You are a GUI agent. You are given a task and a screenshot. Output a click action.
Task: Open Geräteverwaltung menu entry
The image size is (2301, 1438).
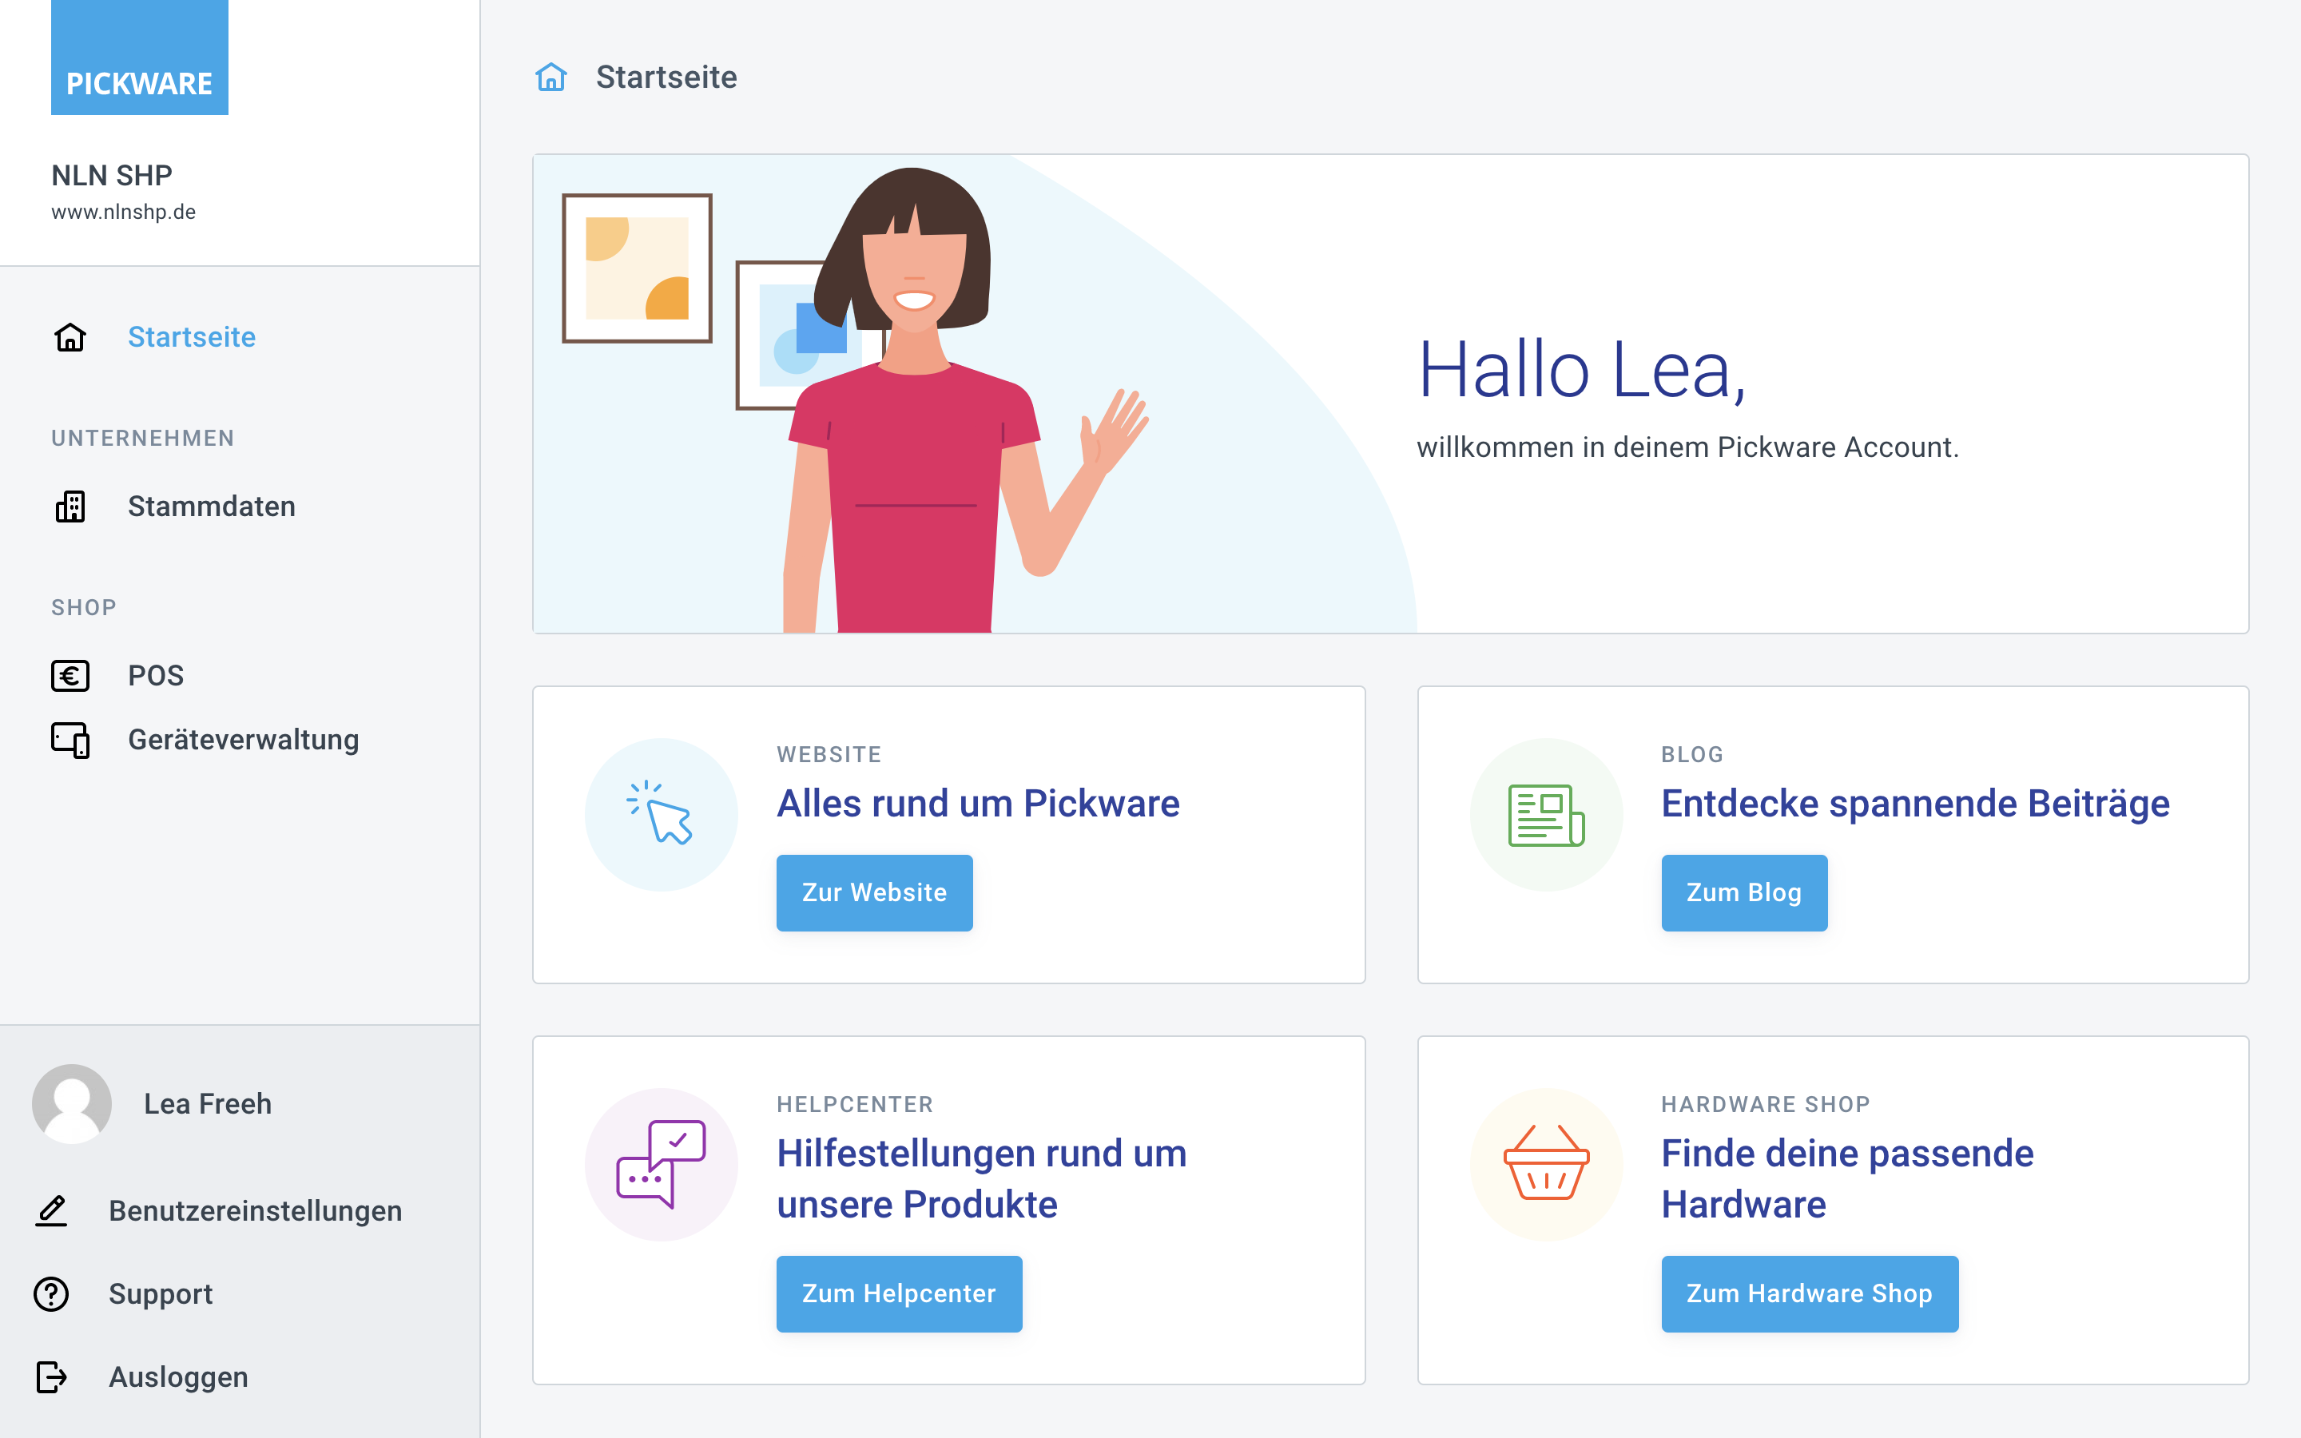(x=244, y=740)
